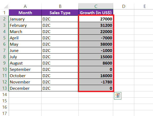Image resolution: width=153 pixels, height=116 pixels.
Task: Click column B header
Action: (x=60, y=6)
